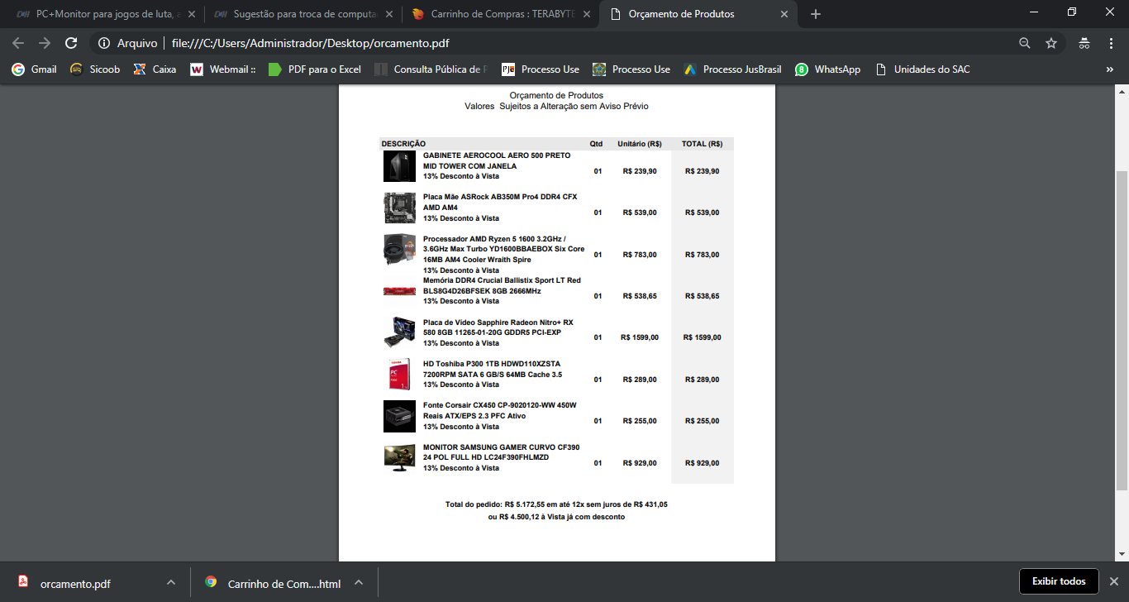Open the Webmail bookmark
Viewport: 1129px width, 602px height.
coord(223,69)
